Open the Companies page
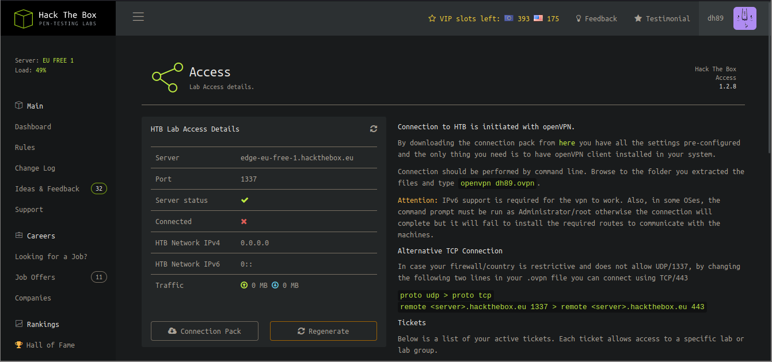772x362 pixels. 33,298
